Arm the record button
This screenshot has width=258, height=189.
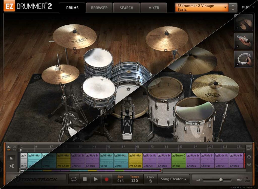click(x=107, y=179)
